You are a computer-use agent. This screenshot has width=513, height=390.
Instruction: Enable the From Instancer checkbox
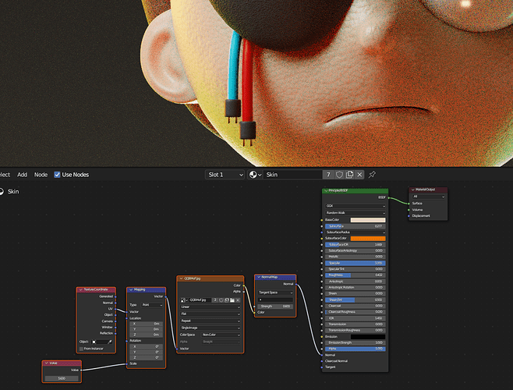(81, 349)
